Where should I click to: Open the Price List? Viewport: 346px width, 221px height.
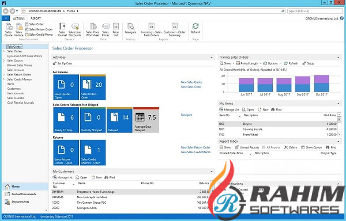pos(116,30)
